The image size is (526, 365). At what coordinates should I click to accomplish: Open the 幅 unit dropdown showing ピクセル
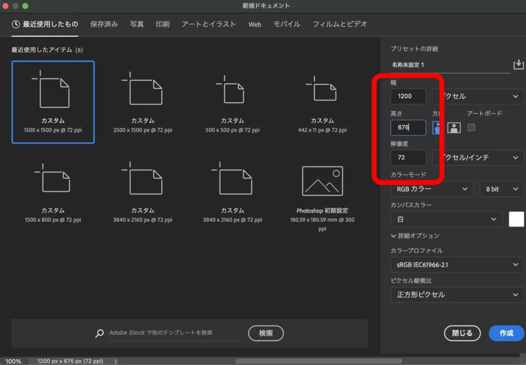point(478,96)
